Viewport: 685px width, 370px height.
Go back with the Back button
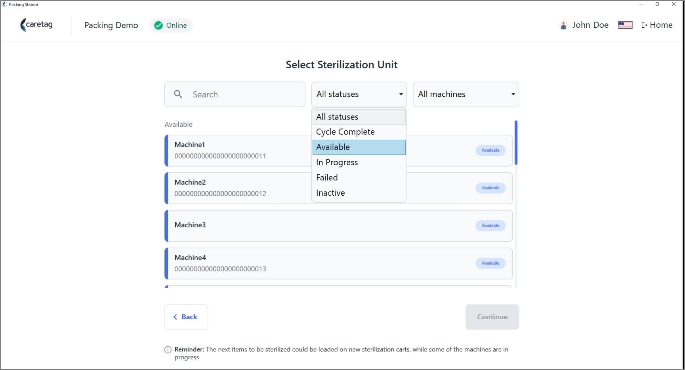[x=186, y=317]
